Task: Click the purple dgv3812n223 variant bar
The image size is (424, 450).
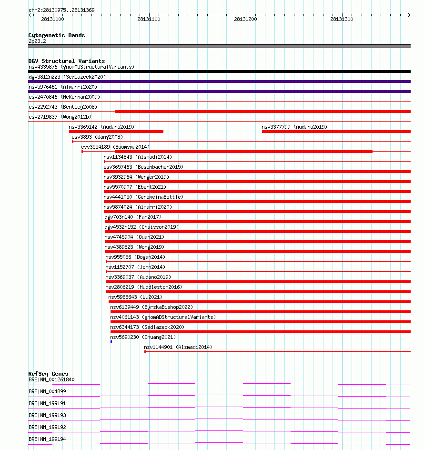Action: click(220, 82)
